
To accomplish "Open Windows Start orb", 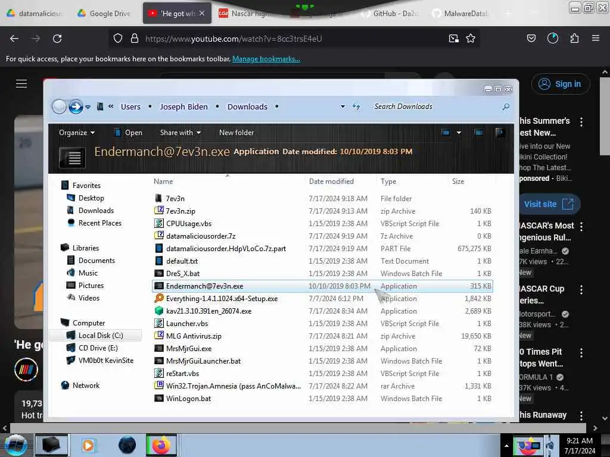I will point(15,445).
